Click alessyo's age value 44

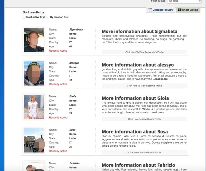click(71, 80)
